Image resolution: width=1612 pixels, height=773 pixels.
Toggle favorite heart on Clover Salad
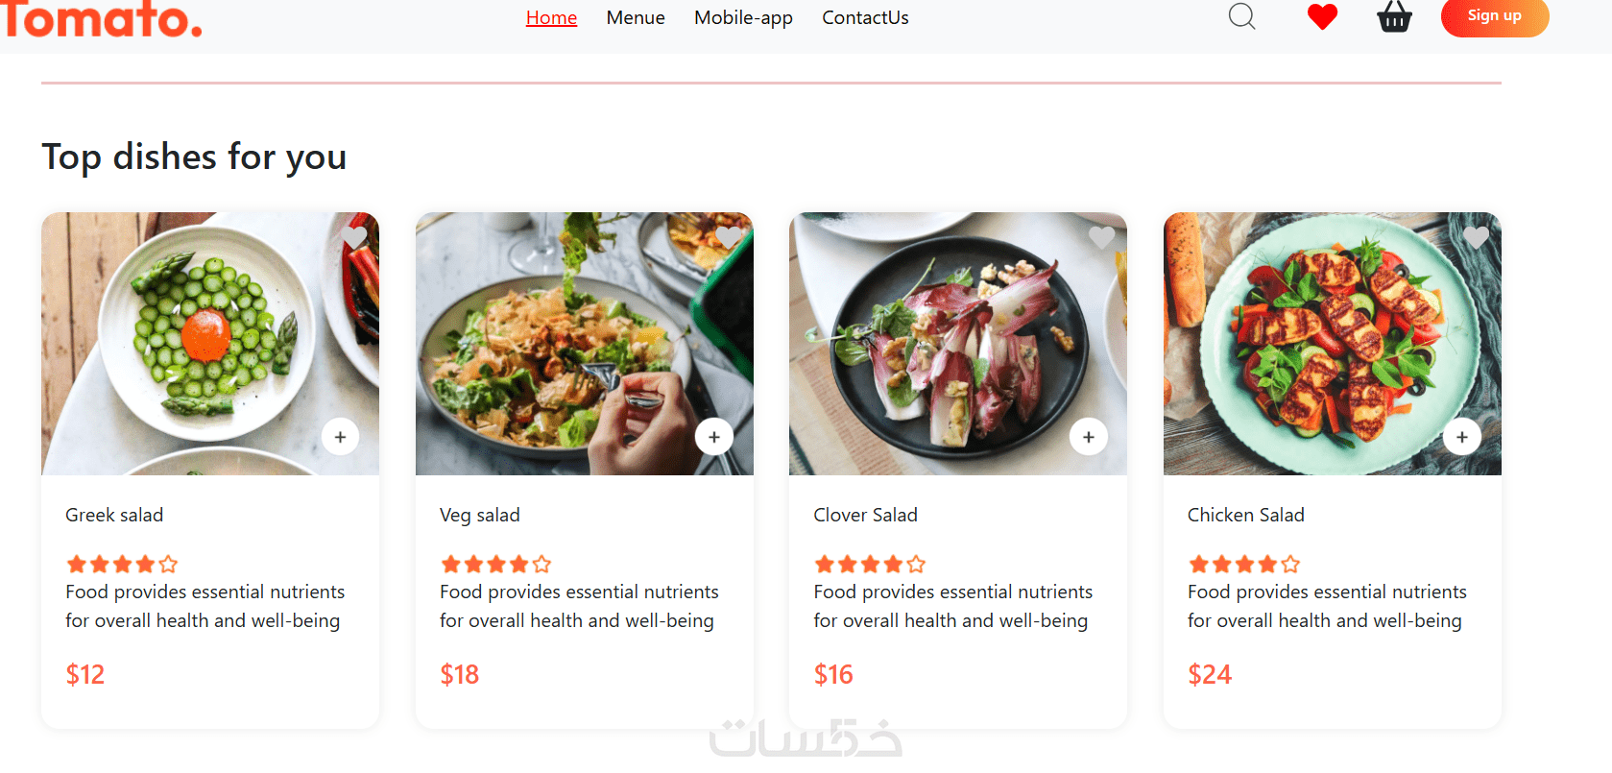(1101, 236)
